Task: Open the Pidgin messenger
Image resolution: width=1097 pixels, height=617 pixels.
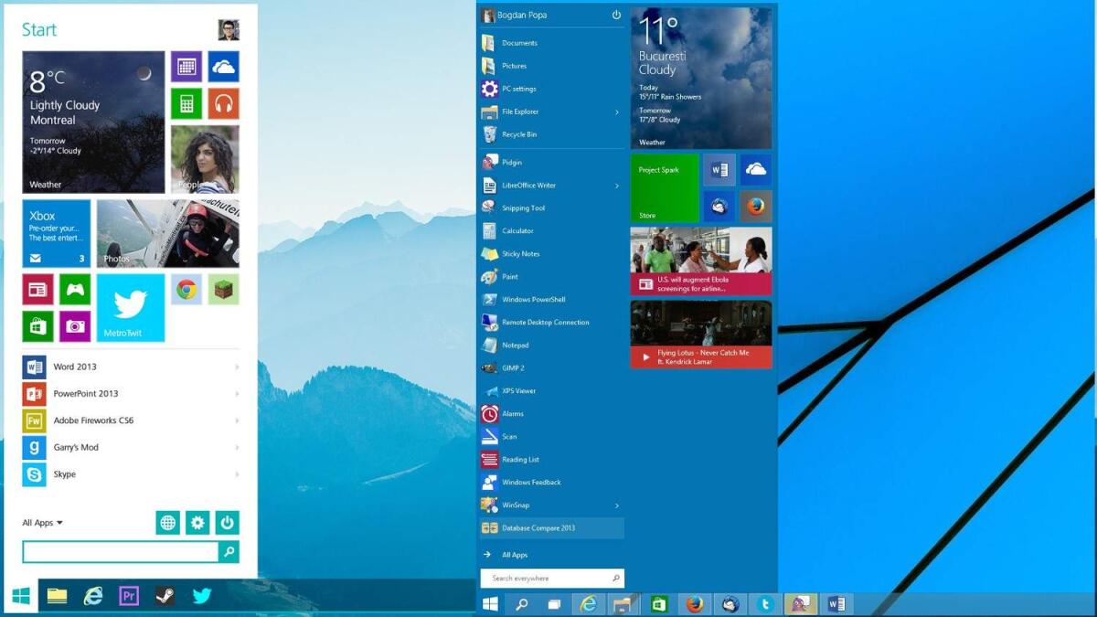Action: point(511,162)
